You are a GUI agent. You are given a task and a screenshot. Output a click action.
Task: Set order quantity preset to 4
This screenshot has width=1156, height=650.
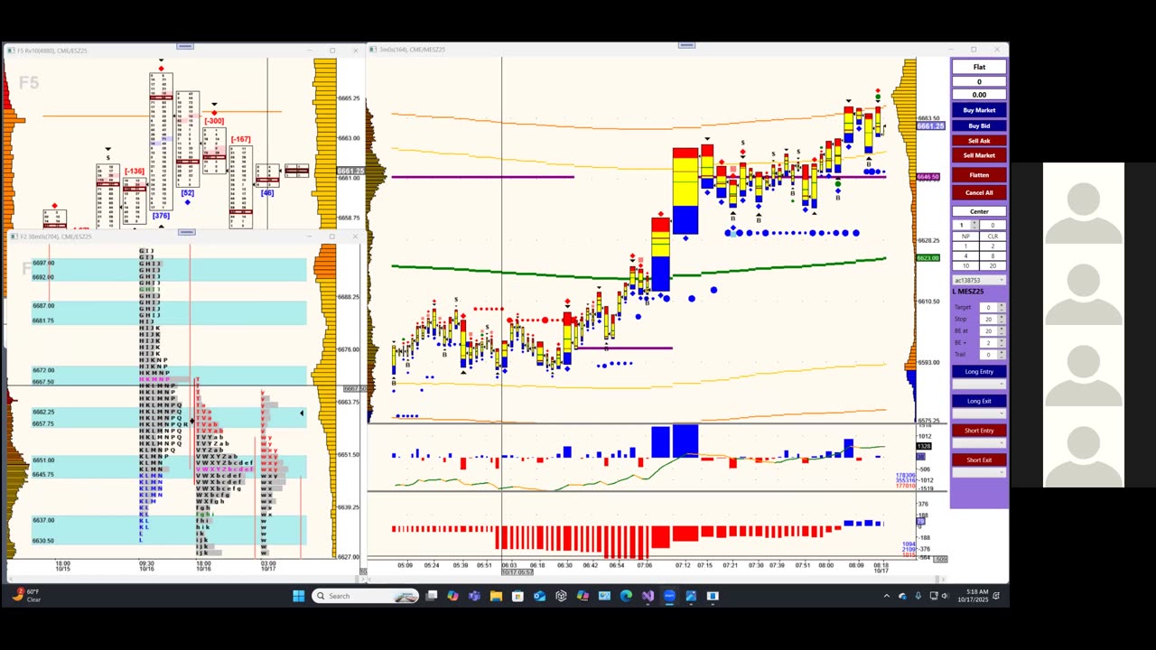point(965,255)
